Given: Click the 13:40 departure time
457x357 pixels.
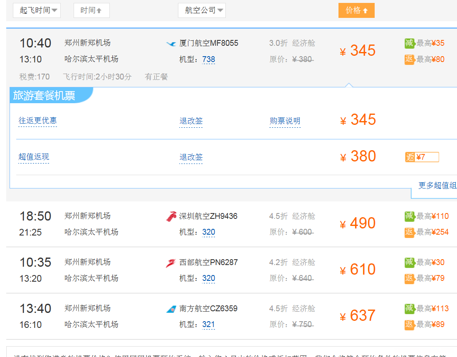Looking at the screenshot, I should [35, 308].
